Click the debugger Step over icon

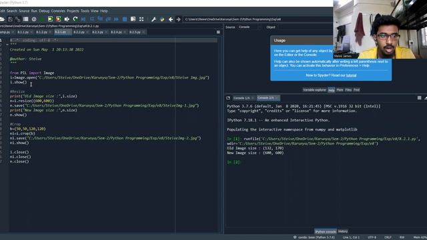coord(92,19)
